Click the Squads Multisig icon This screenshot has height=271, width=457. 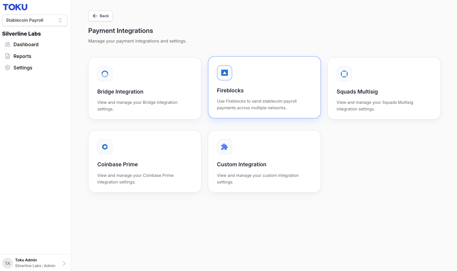click(344, 74)
